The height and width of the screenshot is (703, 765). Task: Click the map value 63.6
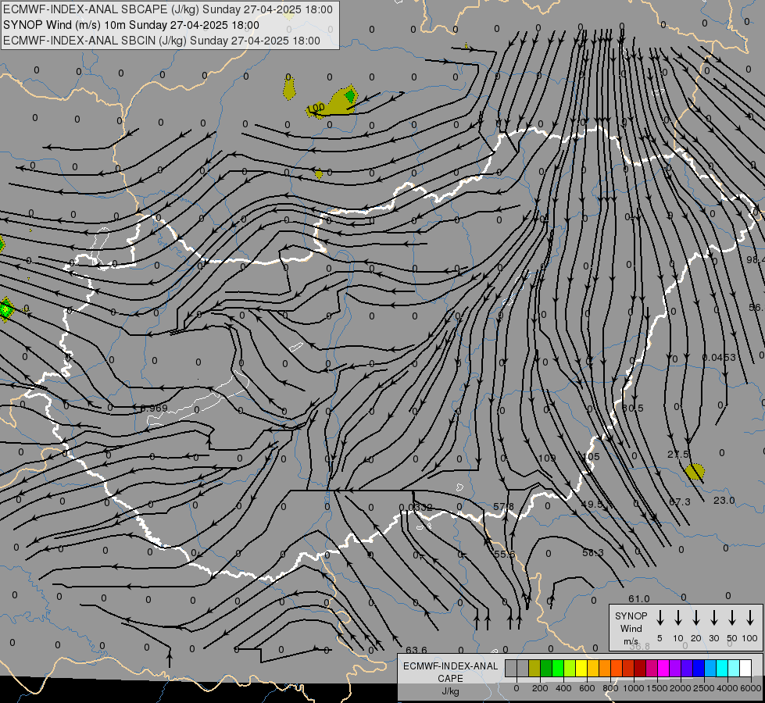tap(416, 650)
